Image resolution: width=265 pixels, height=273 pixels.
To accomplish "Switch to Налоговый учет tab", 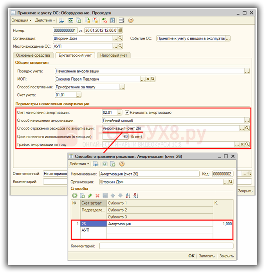I will (x=113, y=55).
